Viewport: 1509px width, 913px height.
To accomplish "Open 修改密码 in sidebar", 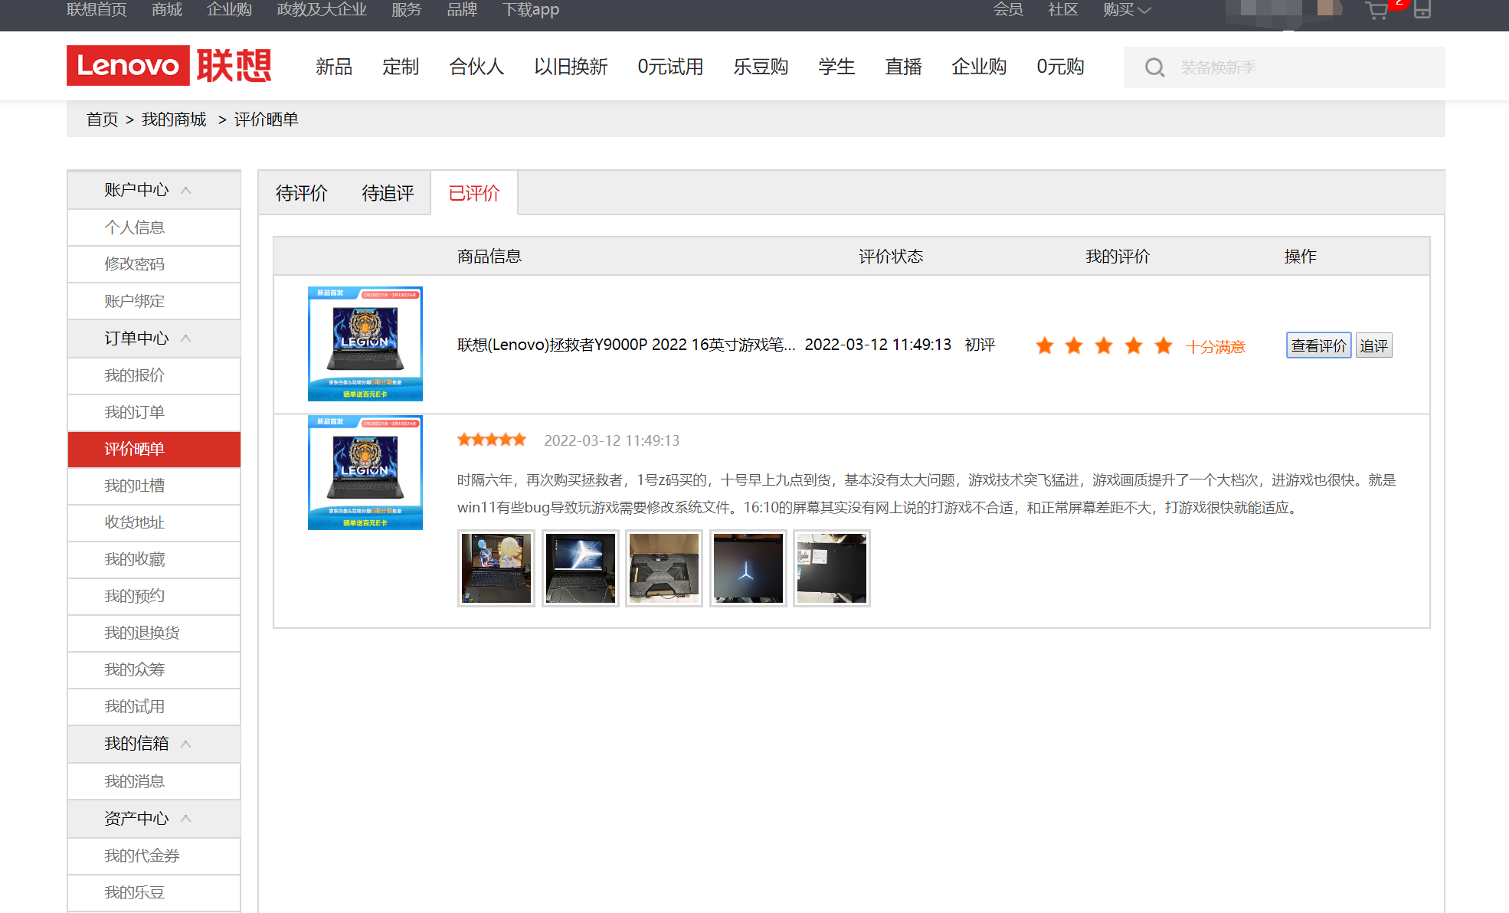I will pyautogui.click(x=154, y=264).
